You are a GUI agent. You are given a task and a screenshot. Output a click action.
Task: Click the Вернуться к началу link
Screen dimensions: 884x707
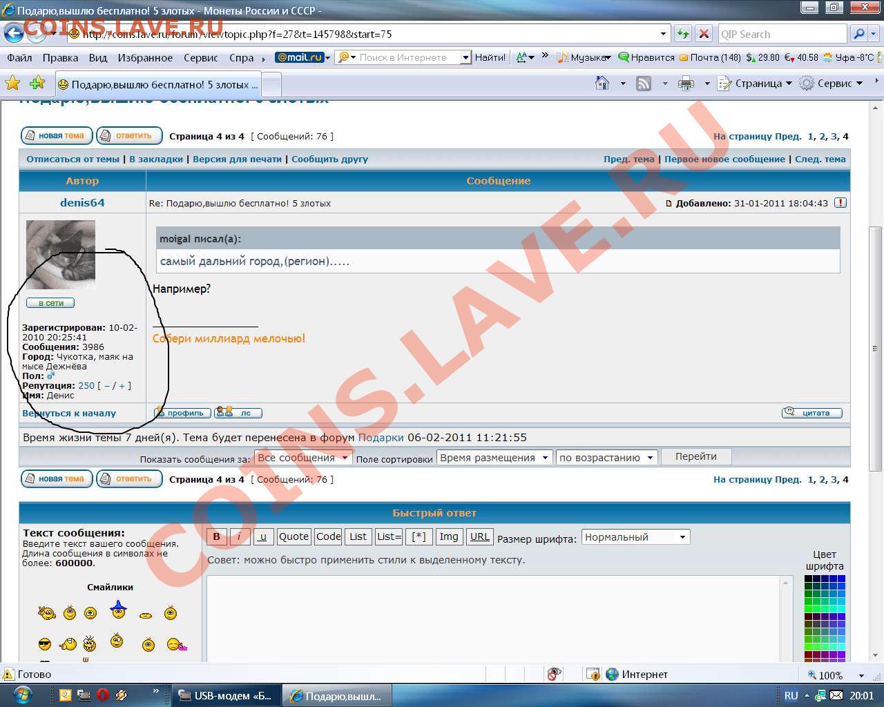[69, 413]
